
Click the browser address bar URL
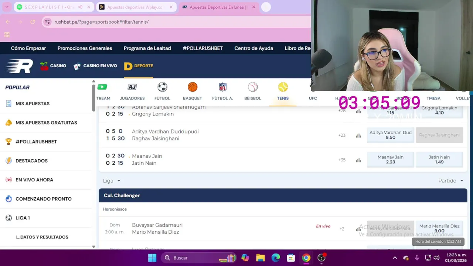coord(101,22)
